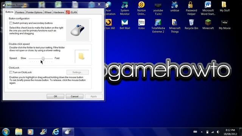Click the network signal tray icon
Image resolution: width=242 pixels, height=136 pixels.
click(x=213, y=132)
